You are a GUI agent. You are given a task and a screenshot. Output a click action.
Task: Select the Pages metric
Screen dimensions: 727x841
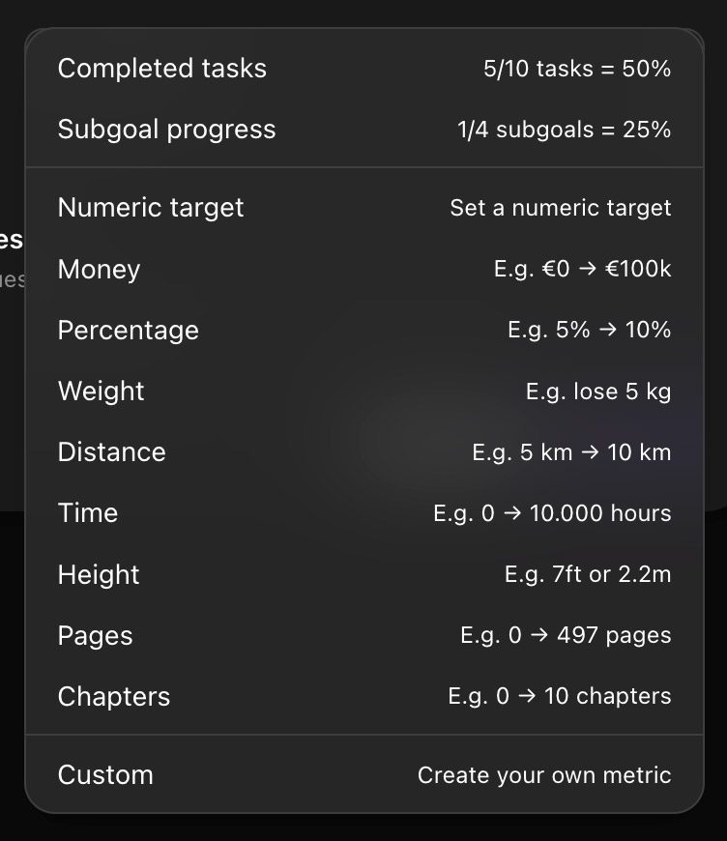click(95, 636)
